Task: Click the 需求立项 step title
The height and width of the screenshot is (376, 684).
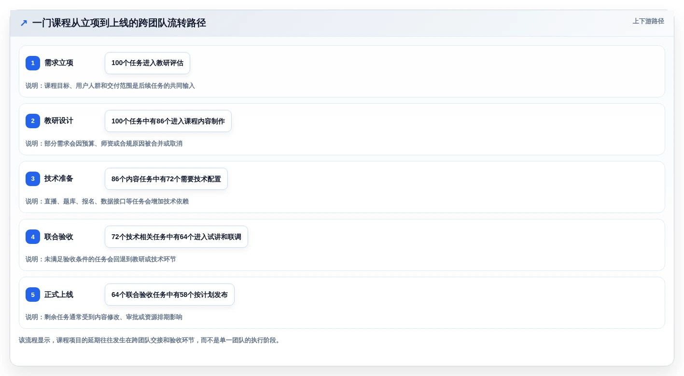Action: tap(59, 63)
